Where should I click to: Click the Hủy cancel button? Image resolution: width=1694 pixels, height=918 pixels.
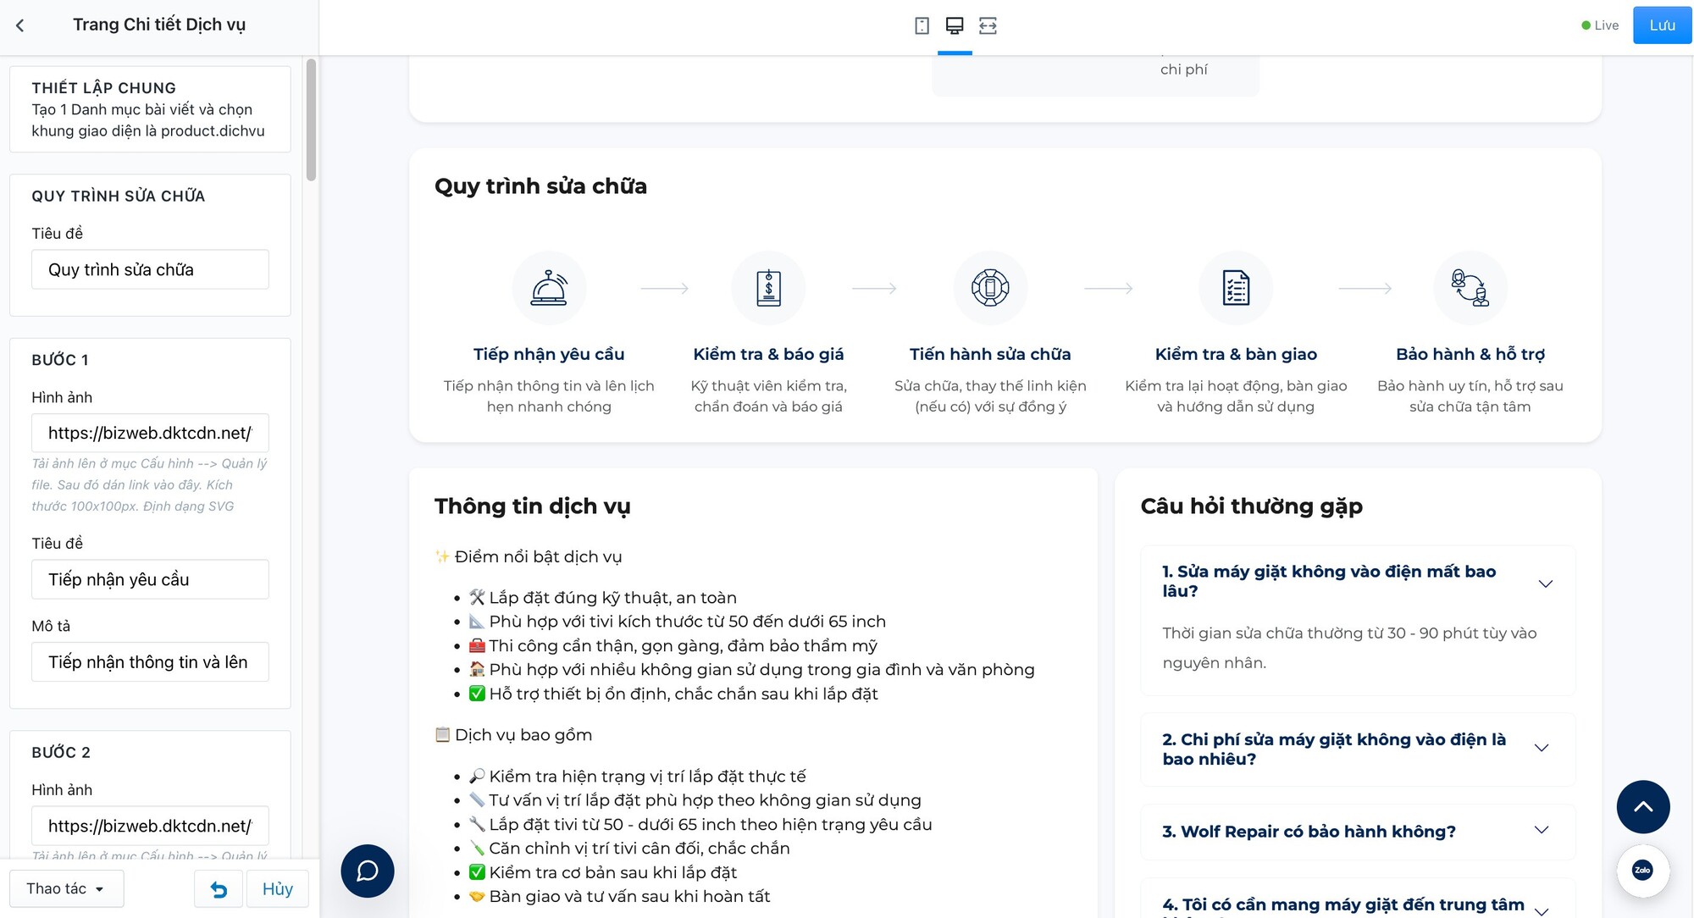(x=278, y=889)
